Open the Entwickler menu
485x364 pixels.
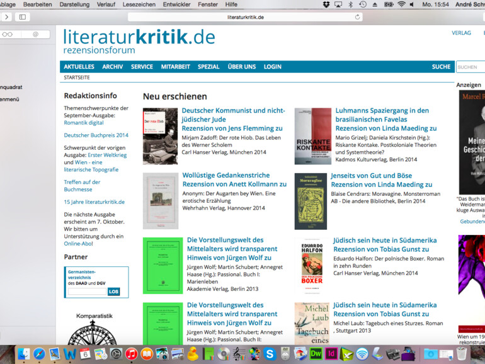176,4
